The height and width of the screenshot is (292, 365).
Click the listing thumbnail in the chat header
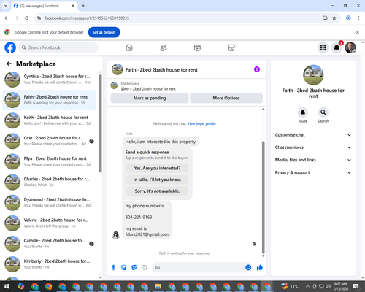(x=118, y=69)
